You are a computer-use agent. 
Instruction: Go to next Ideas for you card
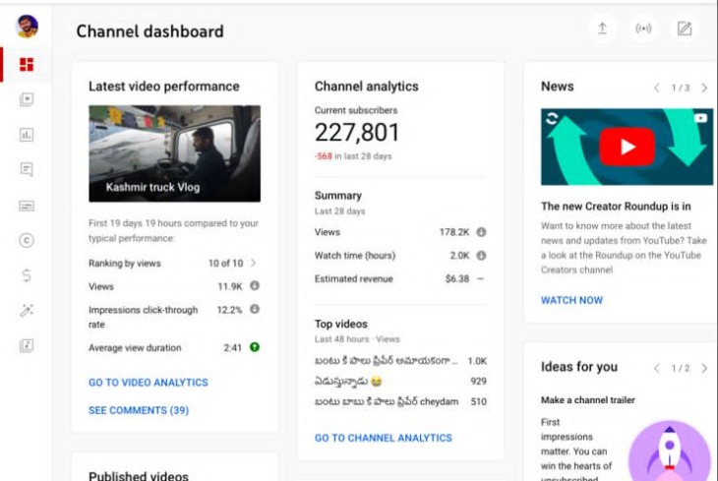point(704,368)
